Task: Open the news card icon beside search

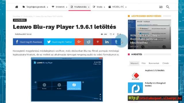Action: point(161,7)
